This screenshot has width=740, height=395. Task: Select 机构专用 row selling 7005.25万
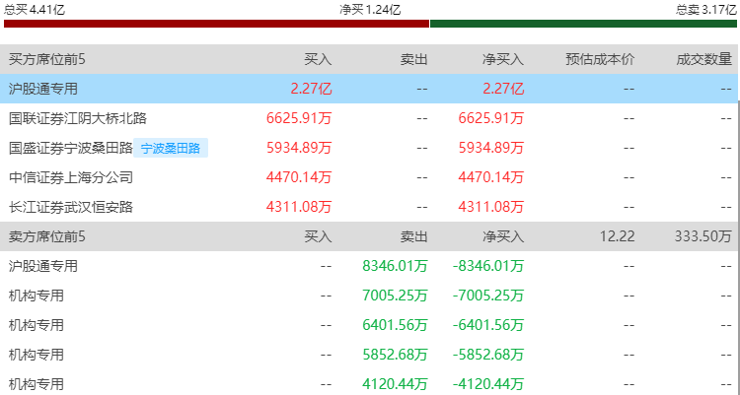point(37,296)
